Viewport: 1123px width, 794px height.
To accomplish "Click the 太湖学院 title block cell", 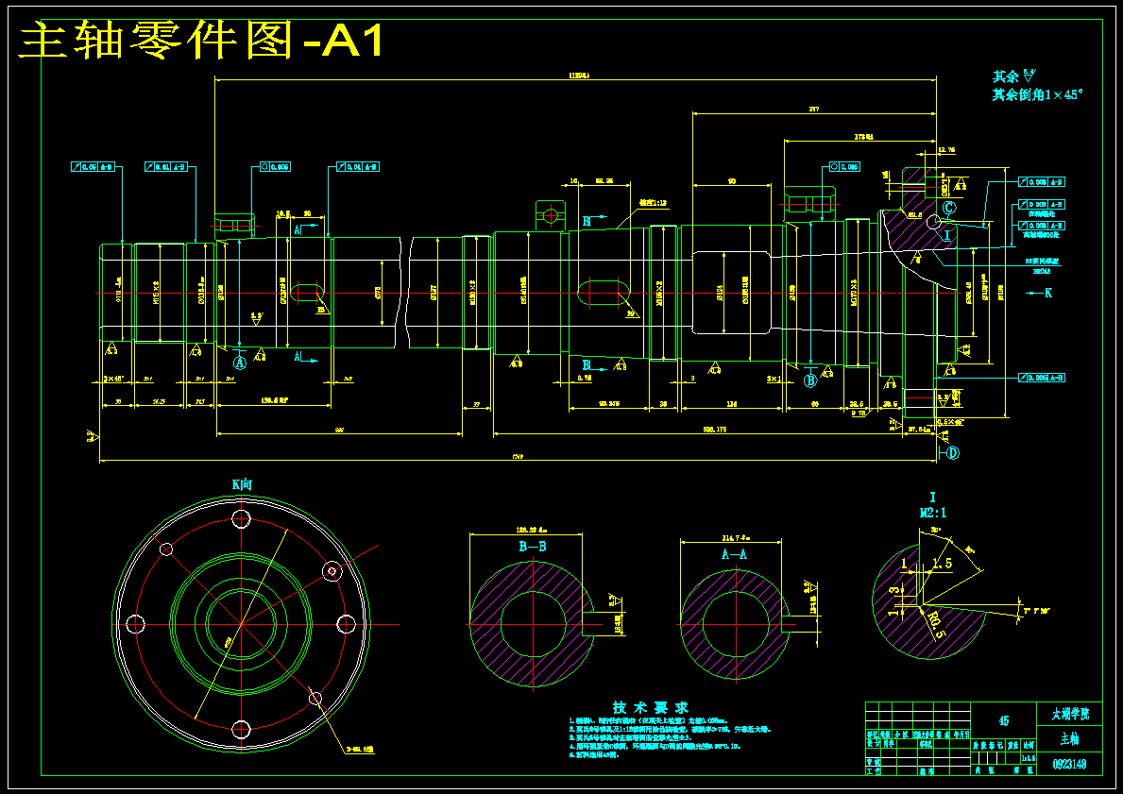I will 1070,714.
